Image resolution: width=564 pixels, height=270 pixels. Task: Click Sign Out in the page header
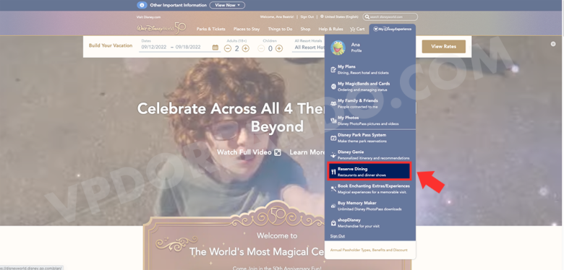(x=307, y=17)
